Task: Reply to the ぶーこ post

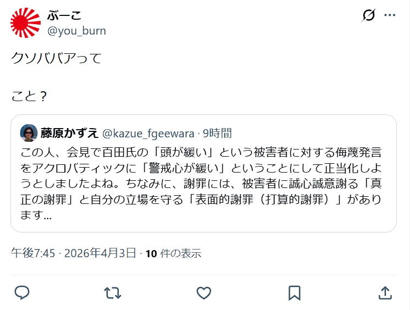Action: click(x=21, y=292)
